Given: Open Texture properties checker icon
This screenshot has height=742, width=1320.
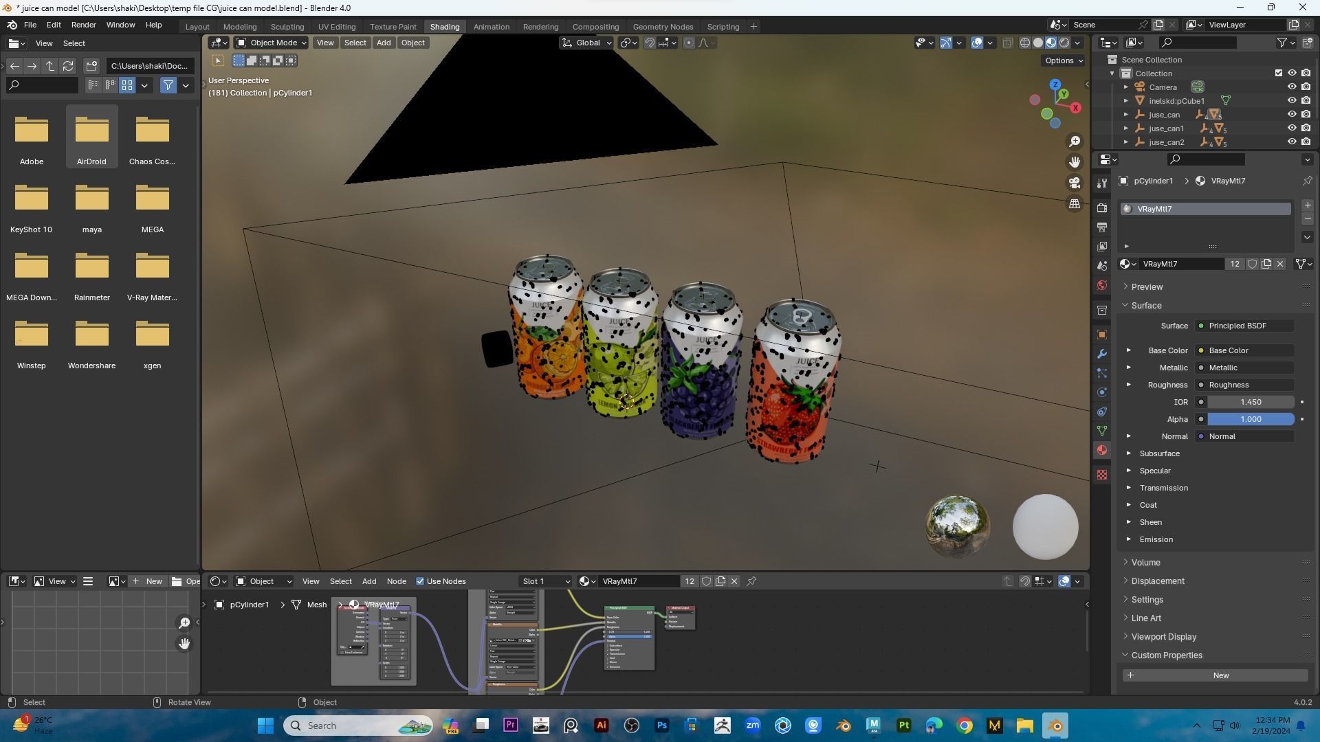Looking at the screenshot, I should point(1102,475).
